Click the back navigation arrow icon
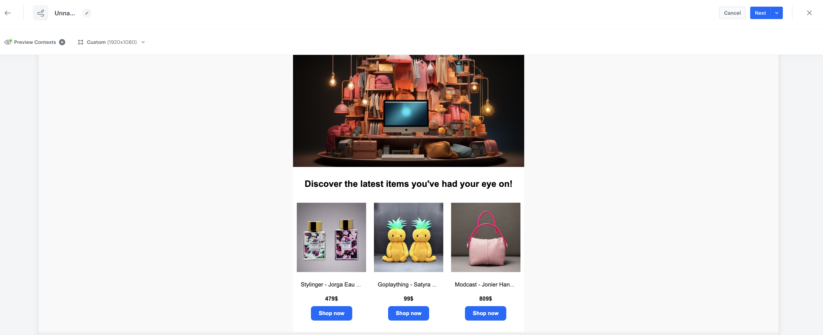The width and height of the screenshot is (823, 335). click(x=8, y=13)
